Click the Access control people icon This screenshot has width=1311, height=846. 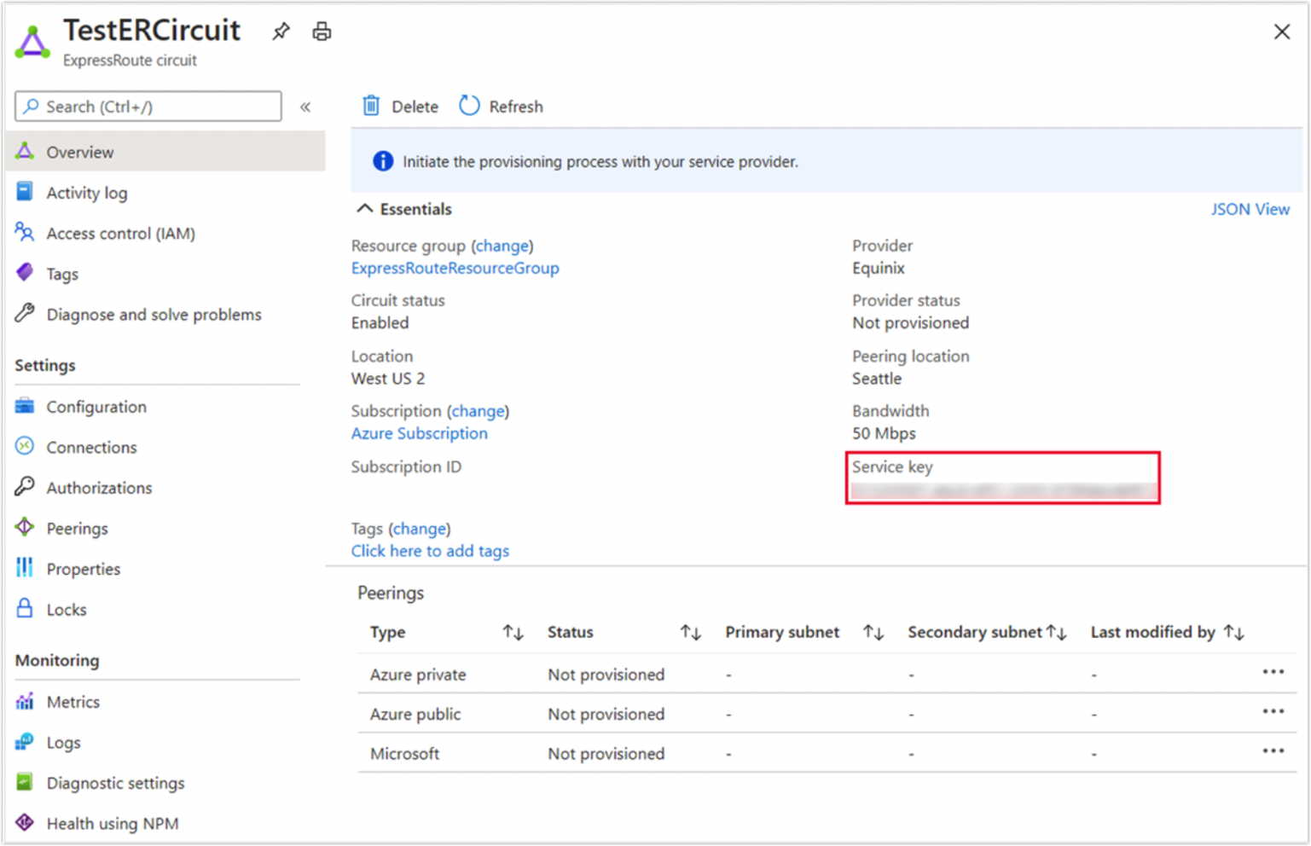pyautogui.click(x=25, y=232)
